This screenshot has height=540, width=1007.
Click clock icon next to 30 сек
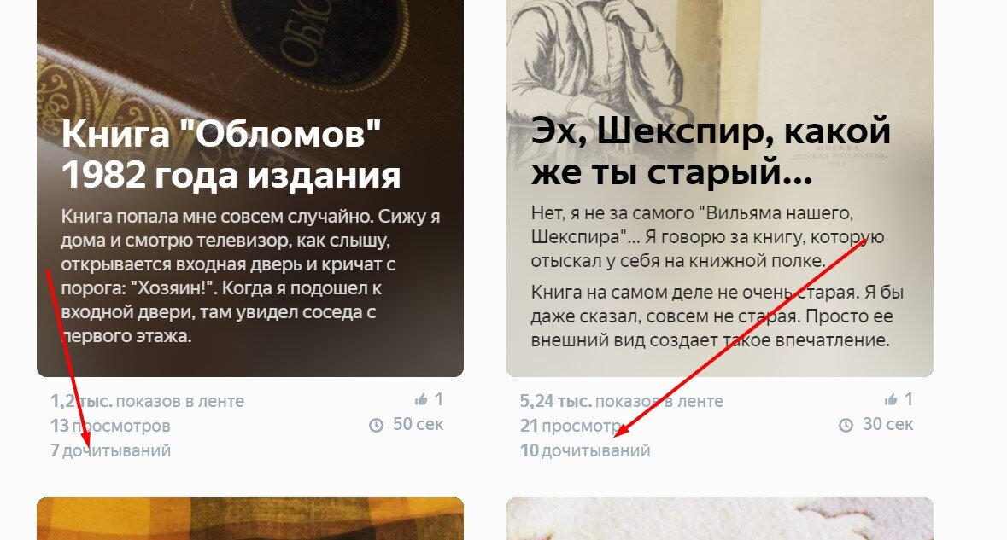tap(846, 425)
